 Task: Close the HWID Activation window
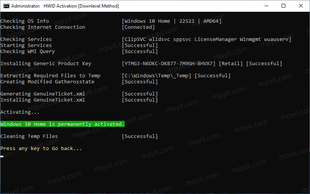pos(301,6)
